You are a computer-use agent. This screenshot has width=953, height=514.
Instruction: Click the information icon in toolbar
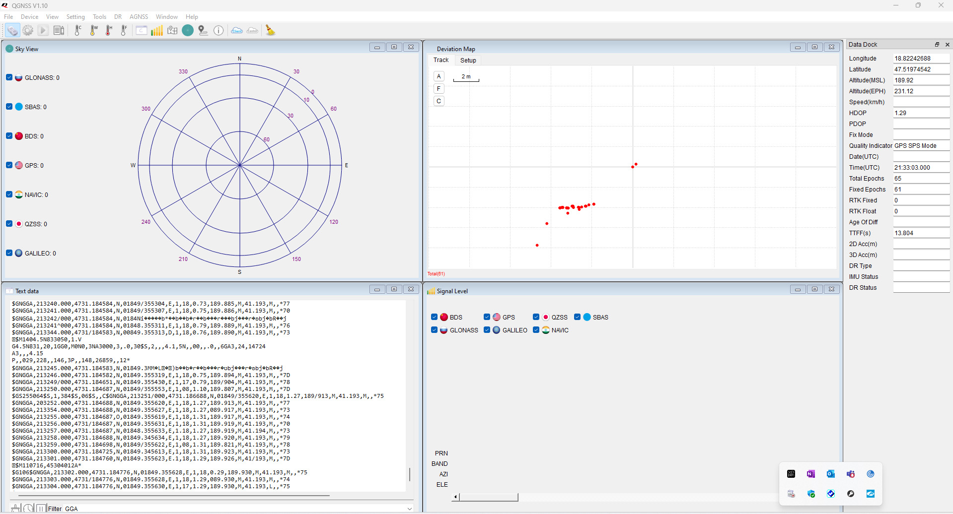coord(219,31)
